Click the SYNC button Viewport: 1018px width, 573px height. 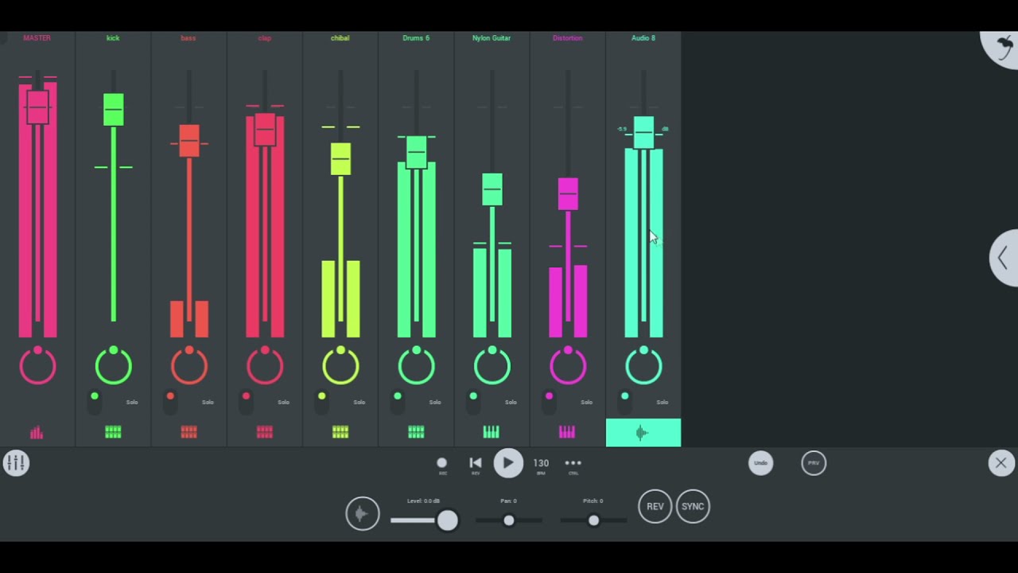click(693, 506)
